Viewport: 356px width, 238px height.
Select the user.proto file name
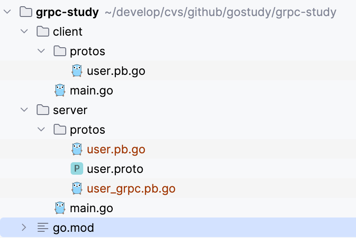point(115,169)
